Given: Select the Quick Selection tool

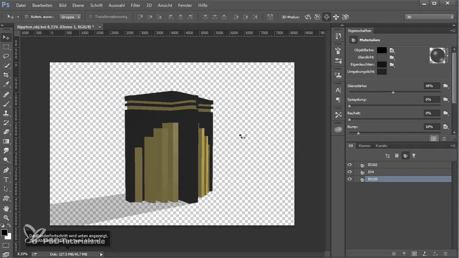Looking at the screenshot, I should (6, 66).
